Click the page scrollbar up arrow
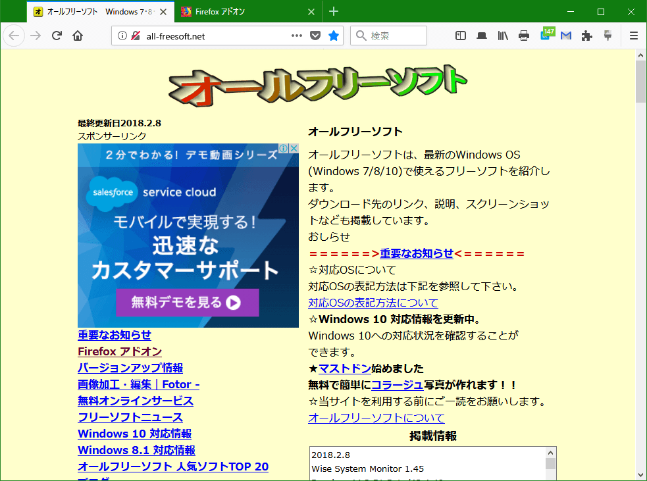Screen dimensions: 647x481 coord(641,55)
